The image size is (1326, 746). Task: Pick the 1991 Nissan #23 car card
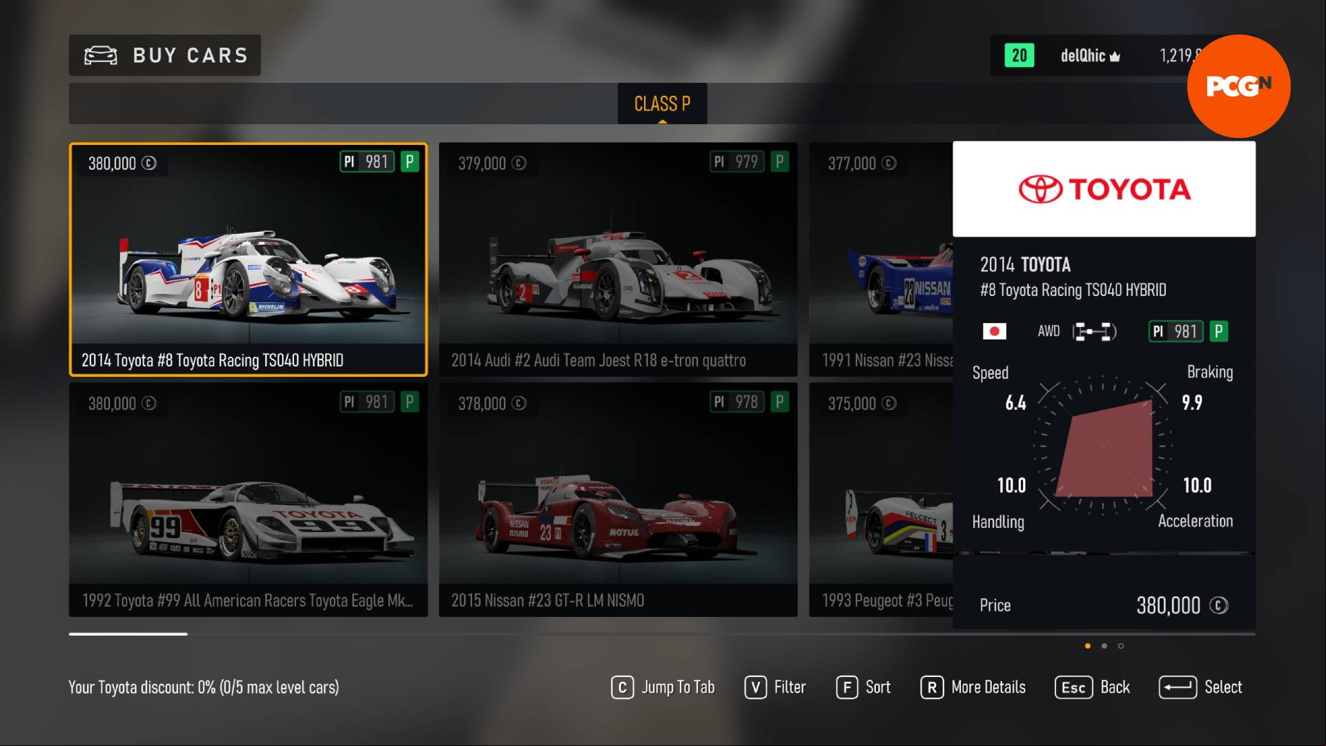pyautogui.click(x=881, y=259)
